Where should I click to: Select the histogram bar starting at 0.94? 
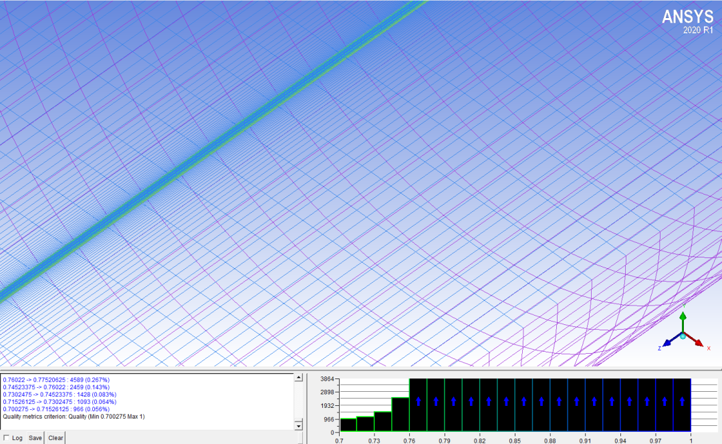click(x=630, y=405)
